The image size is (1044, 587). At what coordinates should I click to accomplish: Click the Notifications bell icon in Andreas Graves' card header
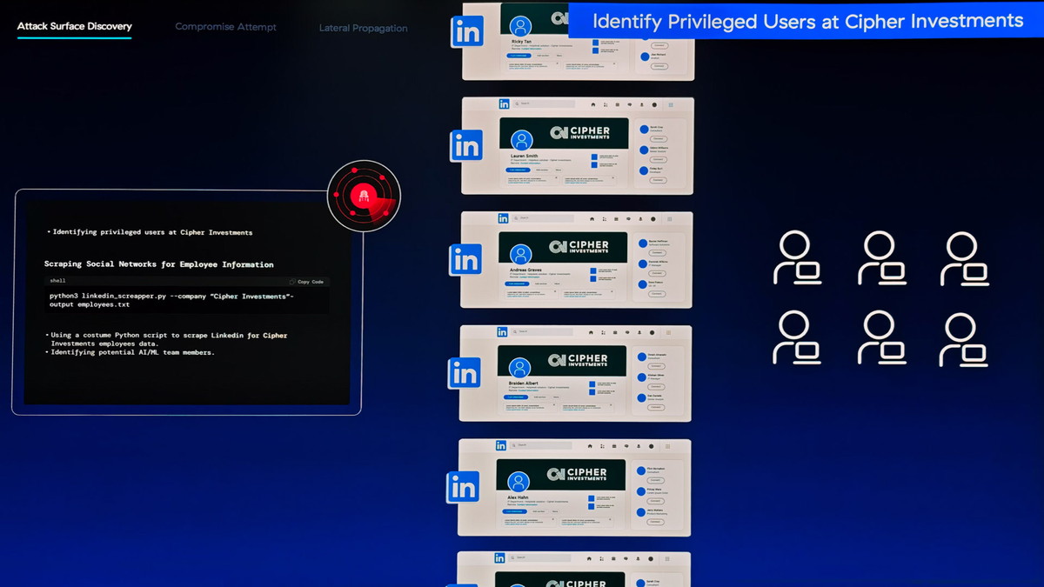[640, 219]
